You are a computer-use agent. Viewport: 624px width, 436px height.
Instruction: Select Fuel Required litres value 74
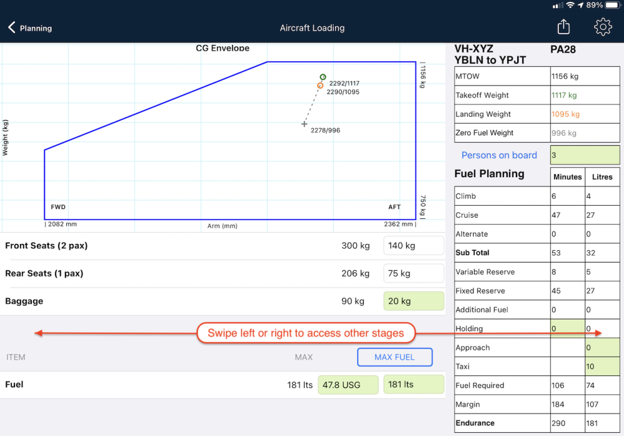pyautogui.click(x=602, y=385)
